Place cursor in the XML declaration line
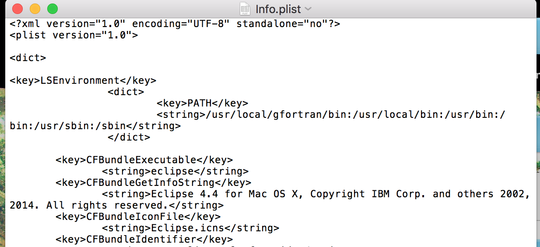Viewport: 540px width, 247px height. [175, 24]
